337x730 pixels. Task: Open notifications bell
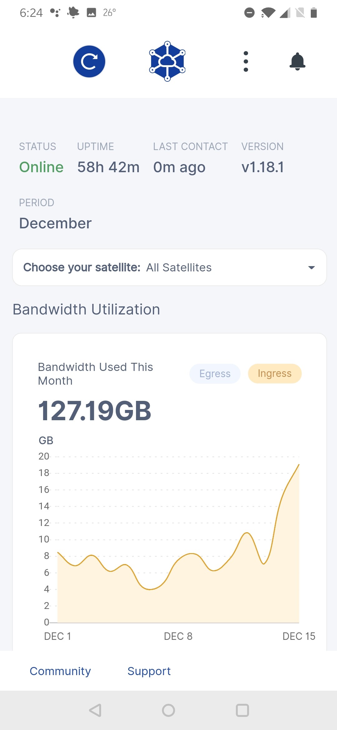(x=297, y=61)
